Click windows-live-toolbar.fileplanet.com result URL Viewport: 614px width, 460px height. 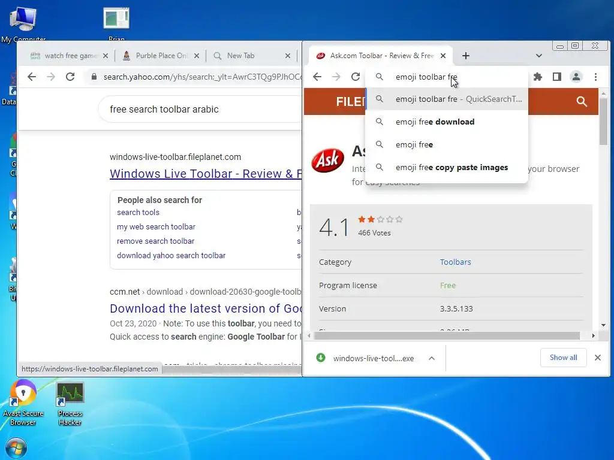[x=175, y=157]
